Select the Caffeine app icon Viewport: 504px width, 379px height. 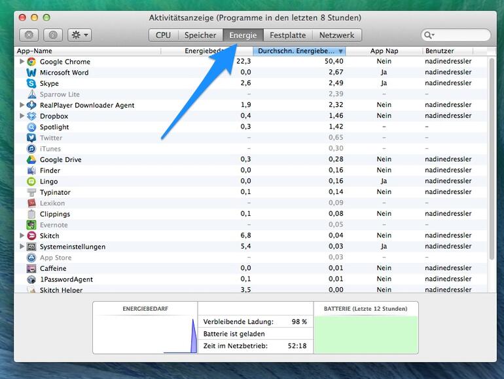tap(31, 268)
